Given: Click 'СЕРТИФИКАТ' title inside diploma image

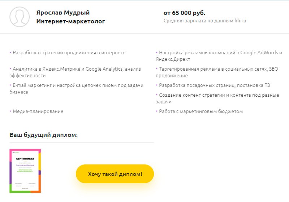Looking at the screenshot, I should (25, 159).
